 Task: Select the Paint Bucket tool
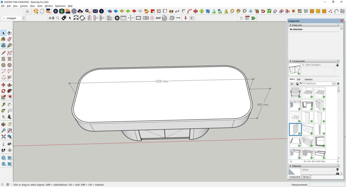(x=3, y=39)
